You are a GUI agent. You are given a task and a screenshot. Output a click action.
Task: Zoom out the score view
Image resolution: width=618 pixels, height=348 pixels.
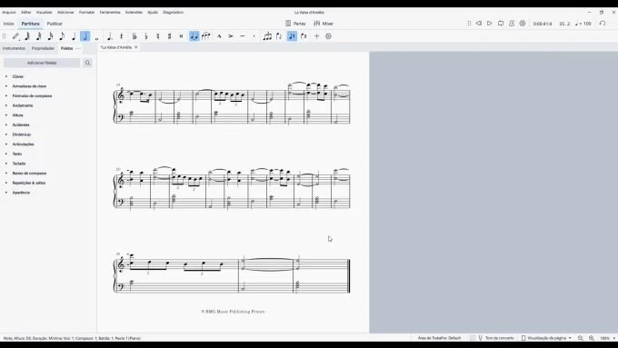[581, 338]
